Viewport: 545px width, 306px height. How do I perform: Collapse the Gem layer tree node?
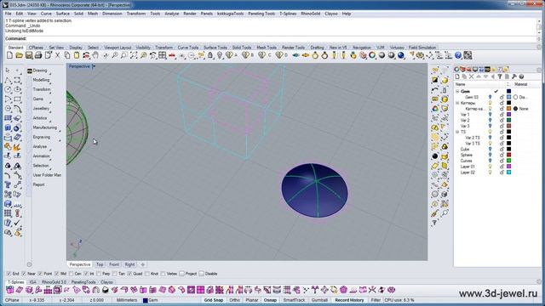(457, 91)
